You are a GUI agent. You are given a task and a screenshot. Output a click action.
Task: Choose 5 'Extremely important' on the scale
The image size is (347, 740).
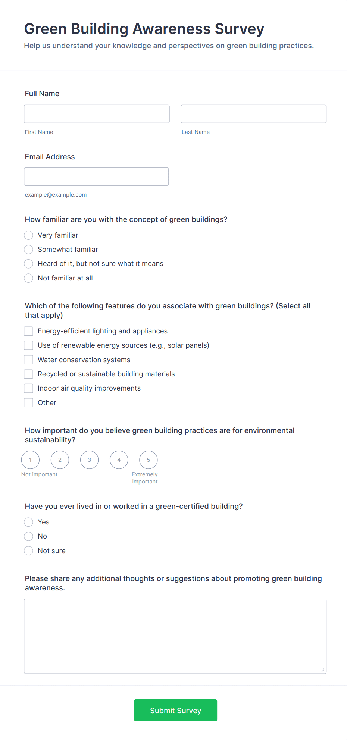point(148,460)
